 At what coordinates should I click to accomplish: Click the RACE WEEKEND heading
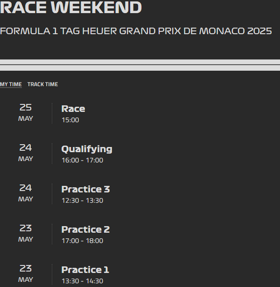point(71,7)
